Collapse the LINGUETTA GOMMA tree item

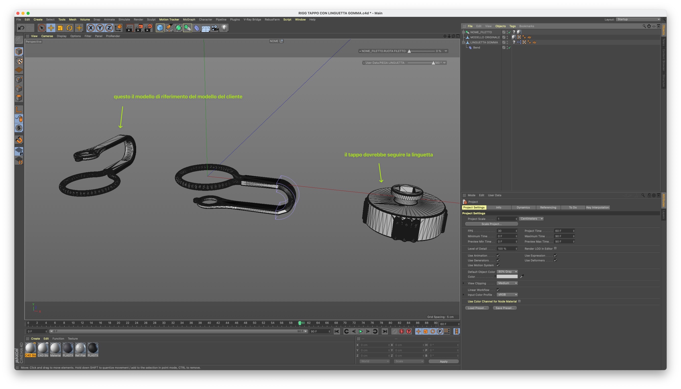[464, 43]
